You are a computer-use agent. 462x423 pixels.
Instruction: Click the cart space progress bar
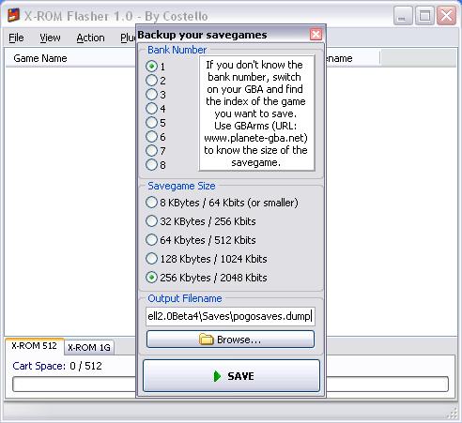tap(230, 384)
